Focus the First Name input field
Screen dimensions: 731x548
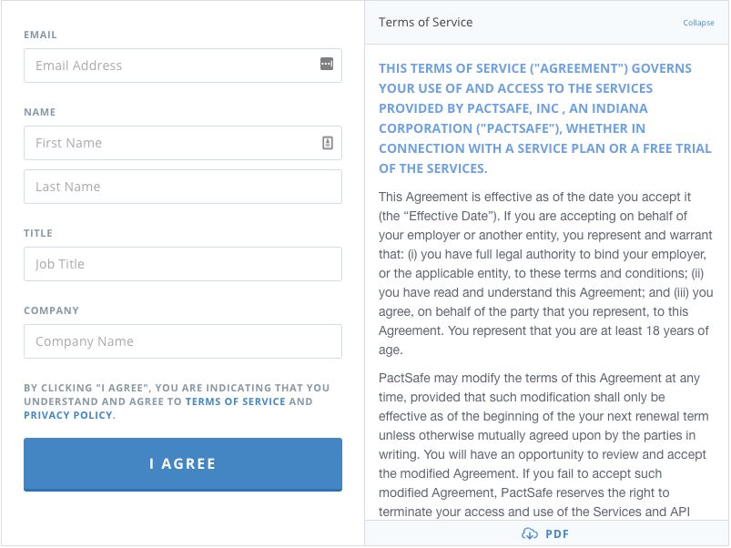tap(183, 143)
